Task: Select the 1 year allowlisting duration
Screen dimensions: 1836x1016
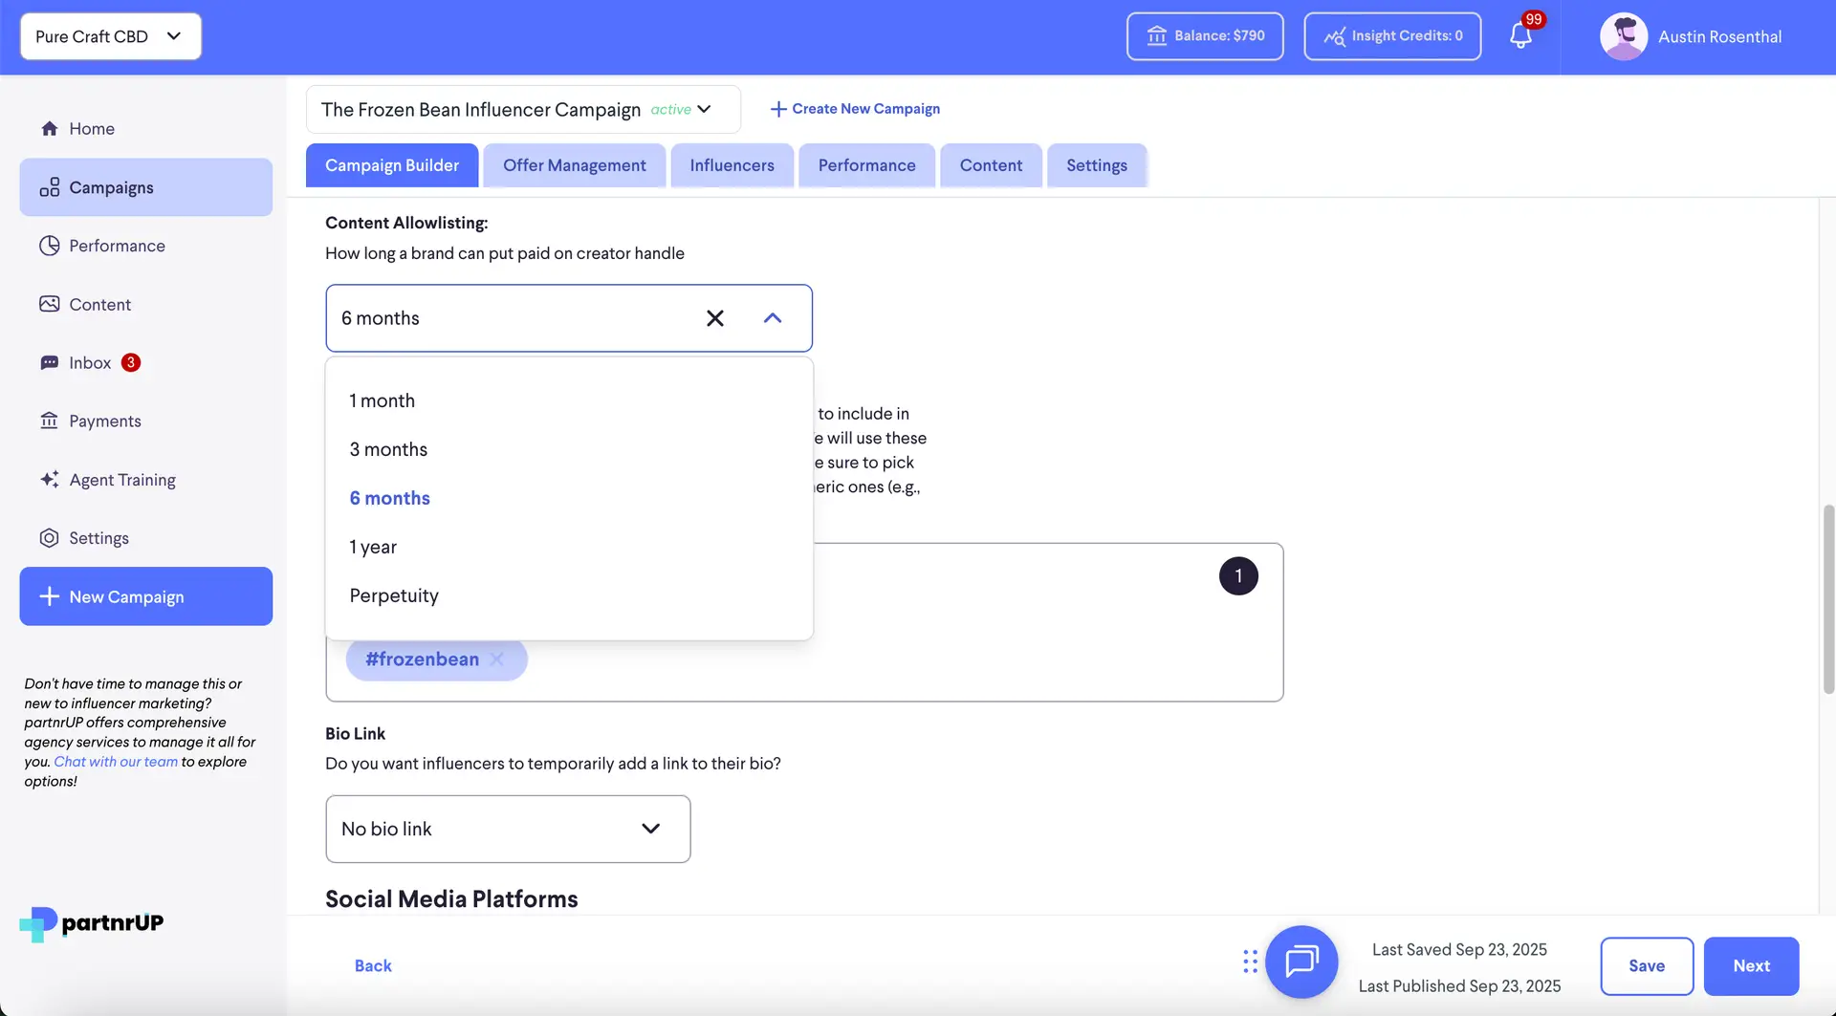Action: coord(373,547)
